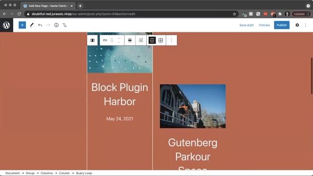Click the Query Loop block type icon

click(x=105, y=40)
